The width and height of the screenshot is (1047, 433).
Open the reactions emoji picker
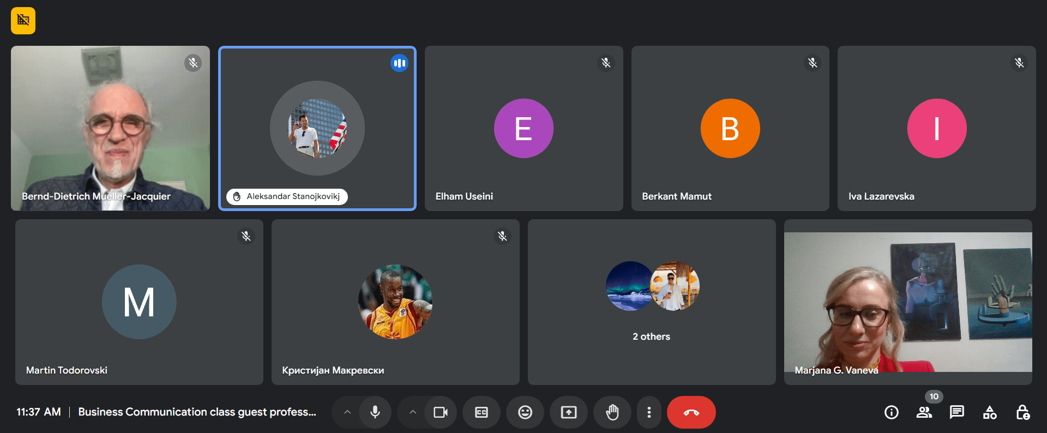[x=525, y=412]
